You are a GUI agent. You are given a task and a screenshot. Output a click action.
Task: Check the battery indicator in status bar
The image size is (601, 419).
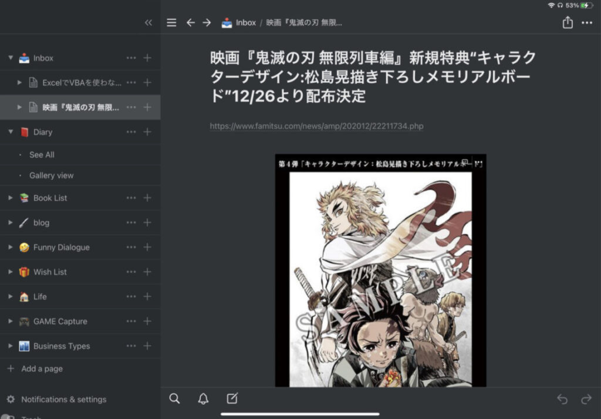pos(586,5)
